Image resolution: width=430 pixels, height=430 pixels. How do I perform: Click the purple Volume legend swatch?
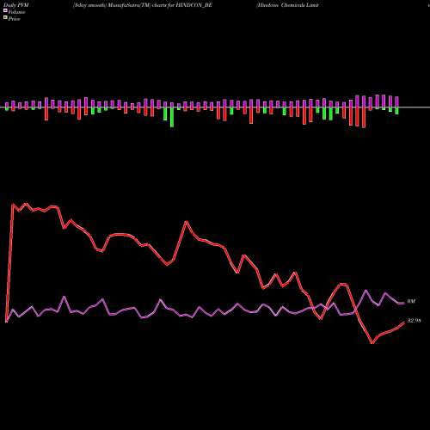click(5, 10)
